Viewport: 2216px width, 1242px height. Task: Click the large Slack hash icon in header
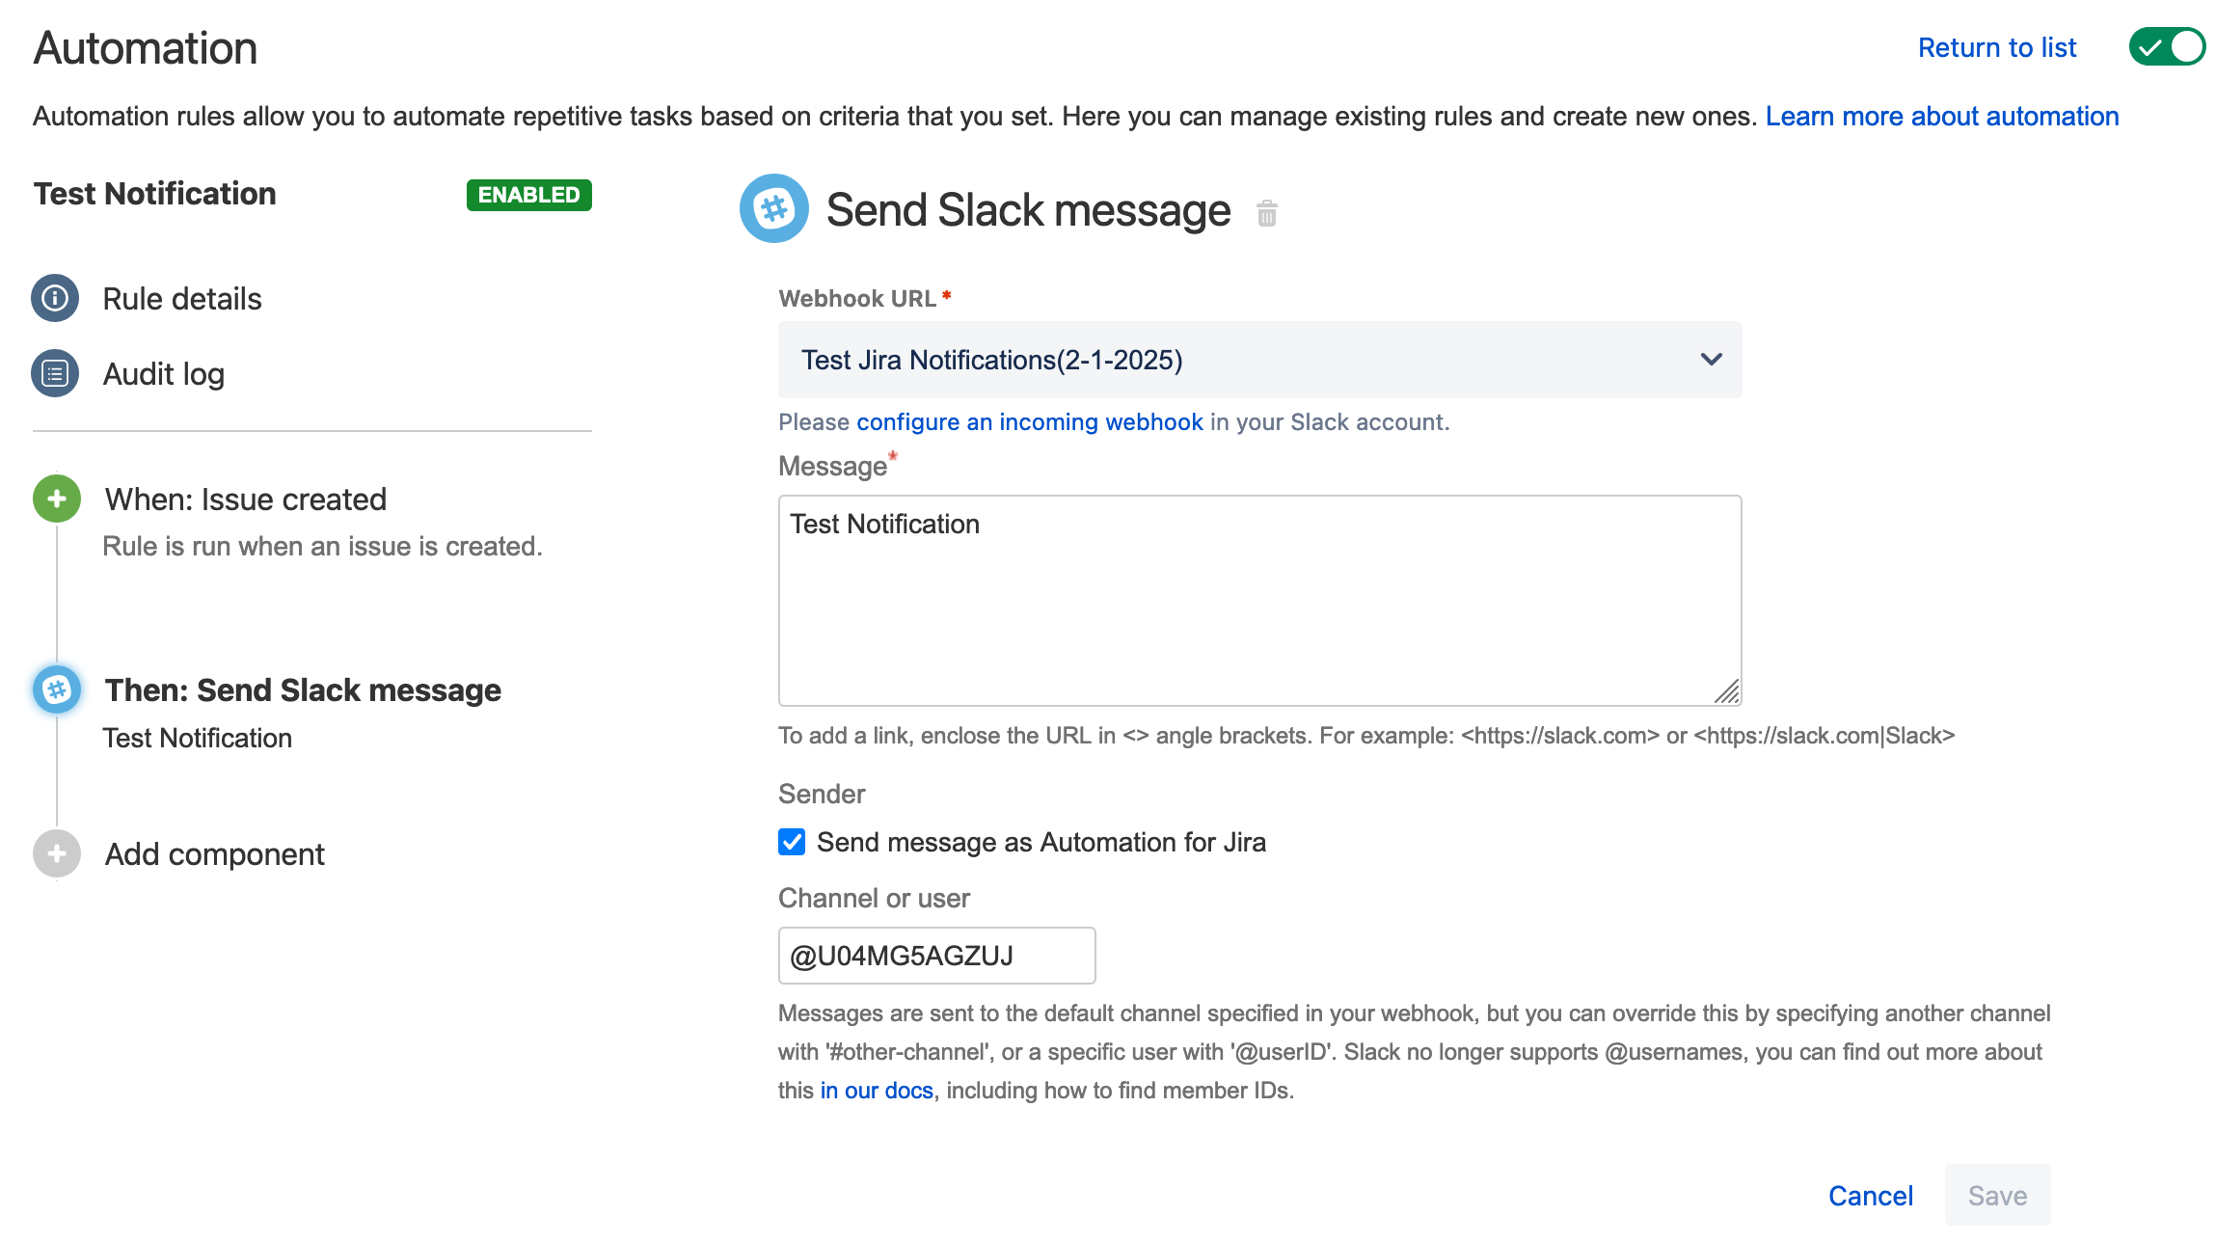click(x=773, y=208)
